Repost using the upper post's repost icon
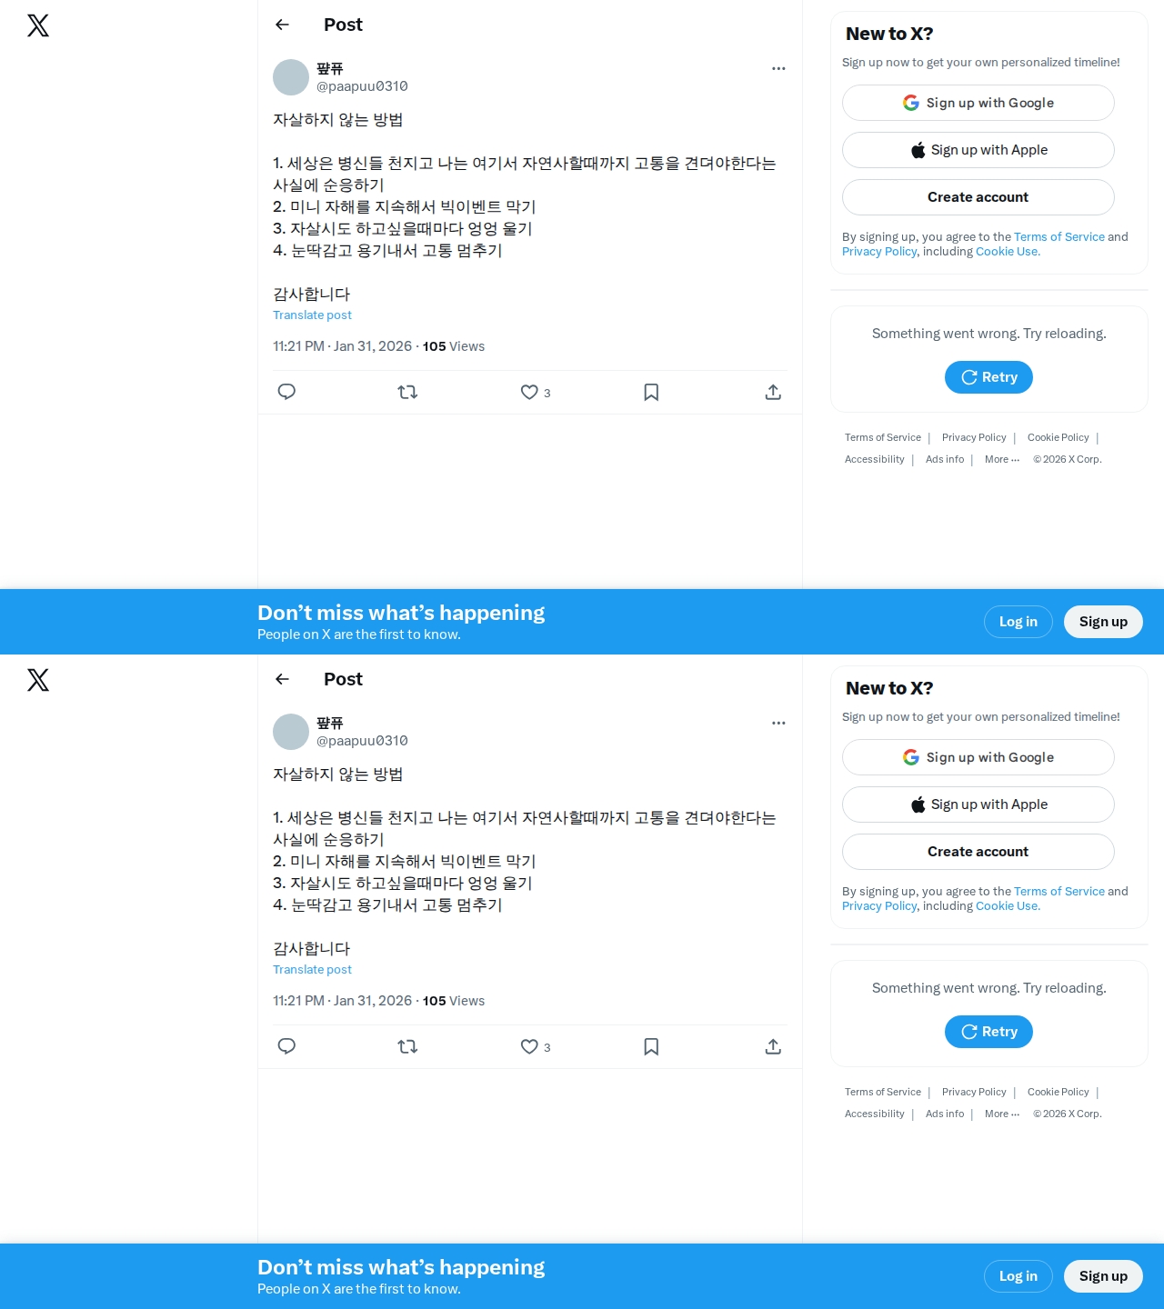This screenshot has width=1164, height=1309. tap(407, 392)
